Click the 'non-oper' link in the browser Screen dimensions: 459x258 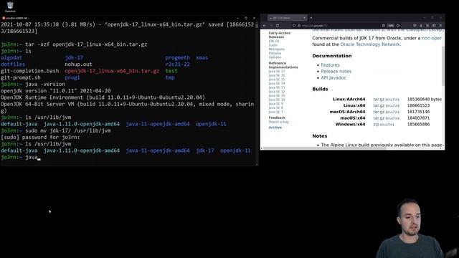pyautogui.click(x=432, y=38)
